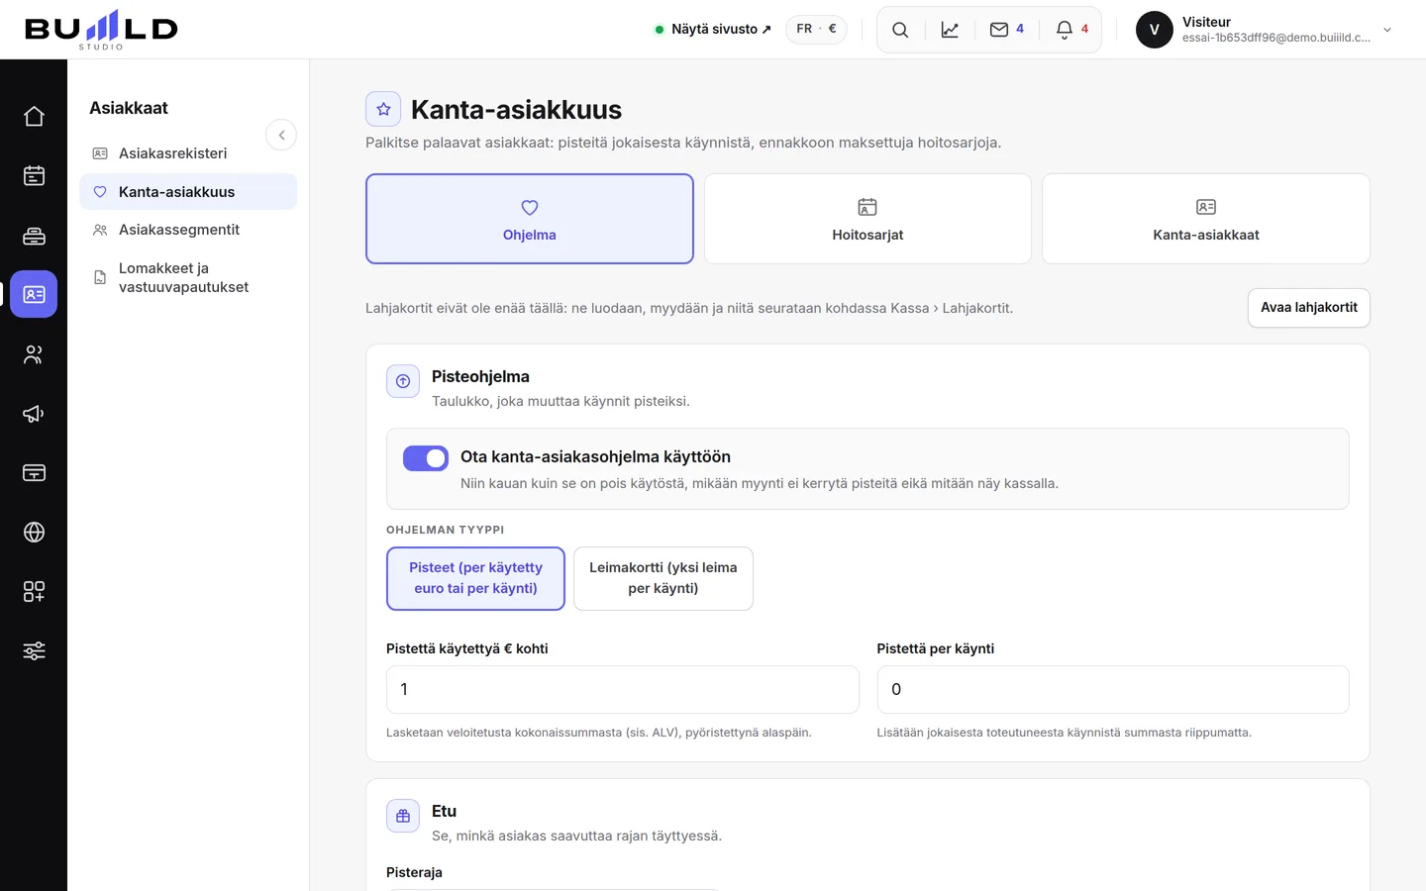Image resolution: width=1426 pixels, height=891 pixels.
Task: Select Pisteet (per käytetty euro) program type
Action: pyautogui.click(x=475, y=578)
